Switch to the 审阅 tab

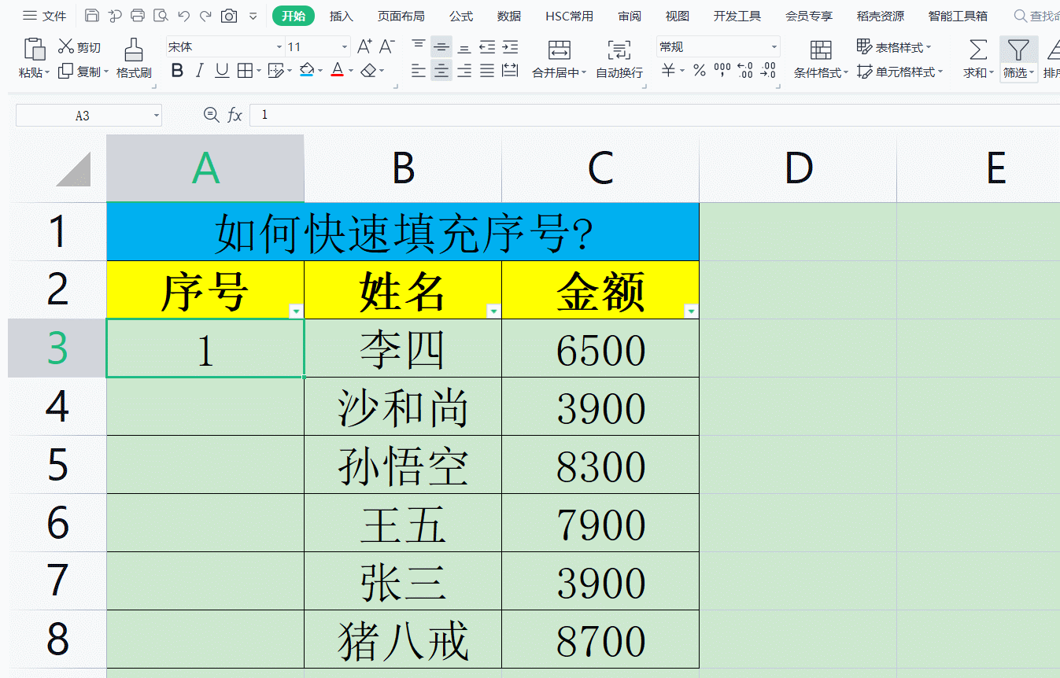point(630,16)
